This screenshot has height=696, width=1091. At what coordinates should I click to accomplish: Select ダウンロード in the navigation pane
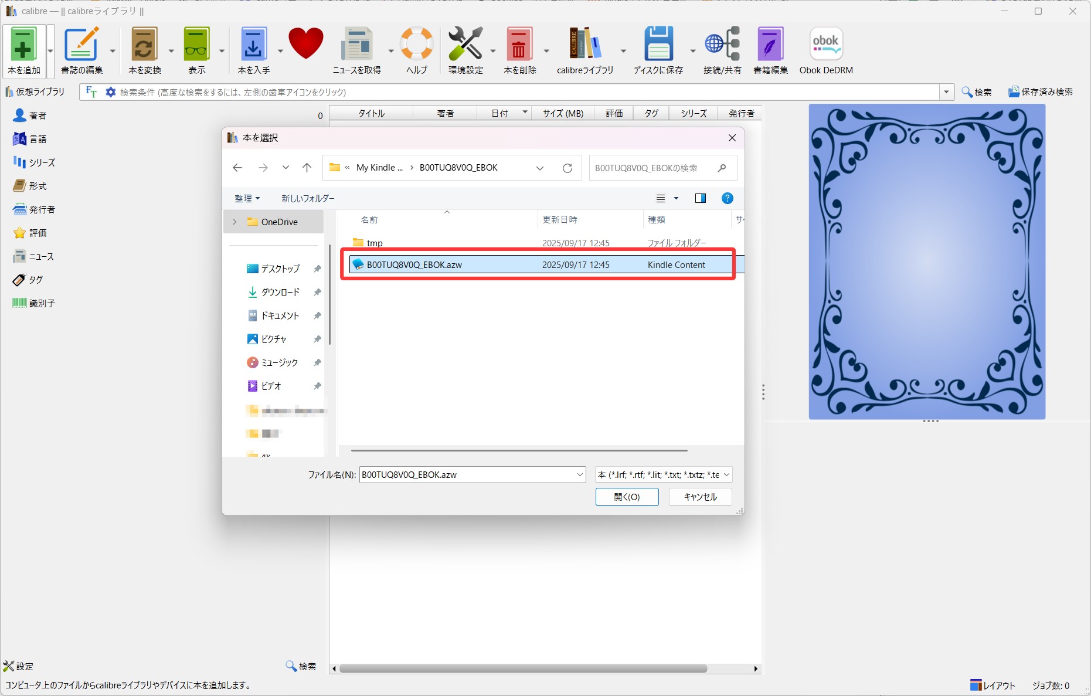coord(280,292)
